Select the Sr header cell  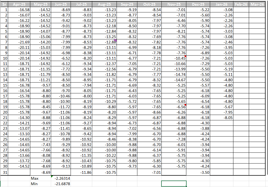click(x=4, y=5)
